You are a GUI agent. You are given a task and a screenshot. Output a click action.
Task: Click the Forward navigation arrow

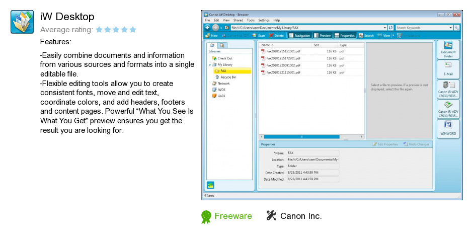pyautogui.click(x=215, y=28)
